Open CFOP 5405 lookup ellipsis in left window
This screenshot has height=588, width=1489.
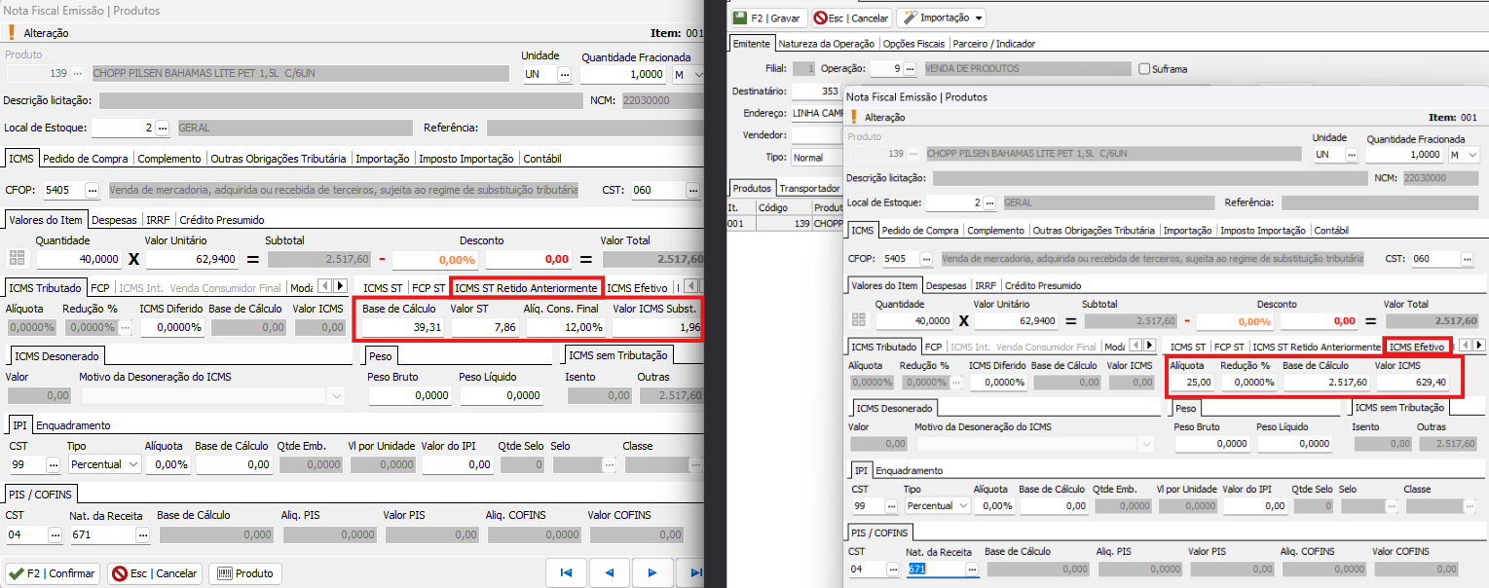click(93, 191)
